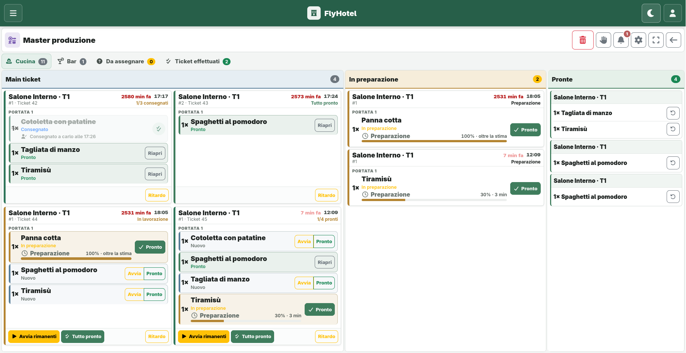Open the user profile menu
Image resolution: width=686 pixels, height=353 pixels.
pos(673,13)
